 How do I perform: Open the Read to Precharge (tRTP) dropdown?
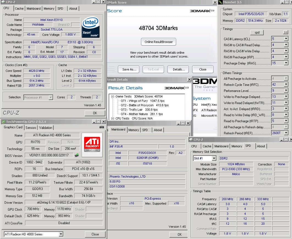point(286,121)
